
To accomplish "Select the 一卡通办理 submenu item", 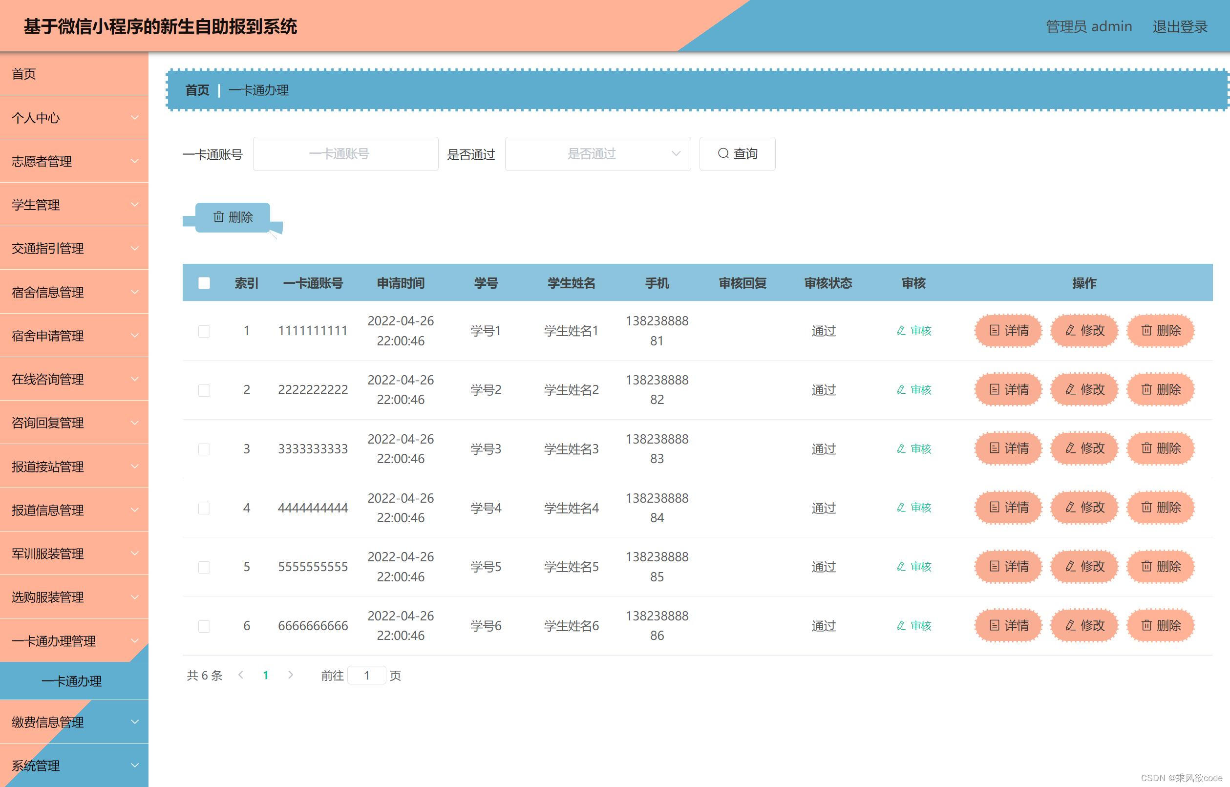I will coord(71,681).
